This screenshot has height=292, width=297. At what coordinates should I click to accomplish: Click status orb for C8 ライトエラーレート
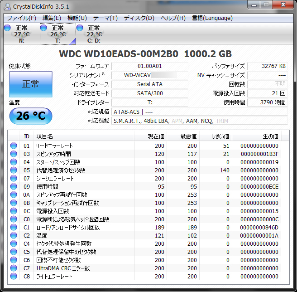[14, 276]
